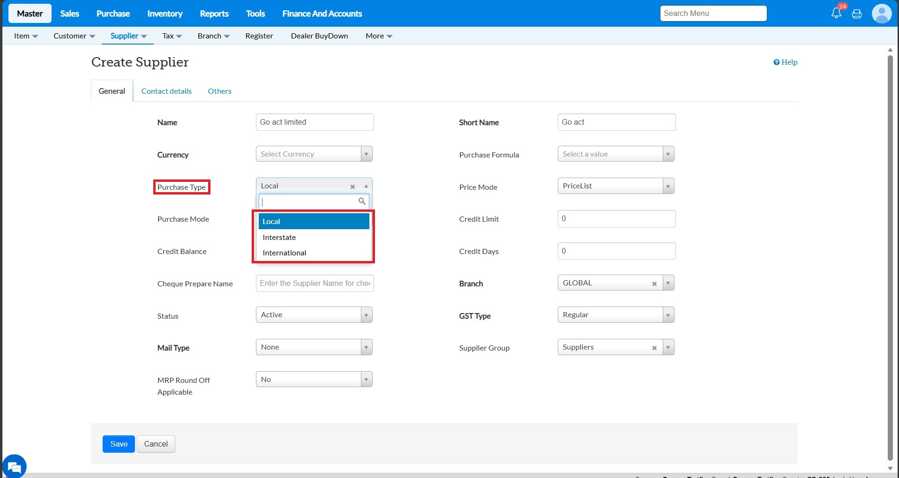Open the Help link
This screenshot has width=899, height=478.
[786, 62]
